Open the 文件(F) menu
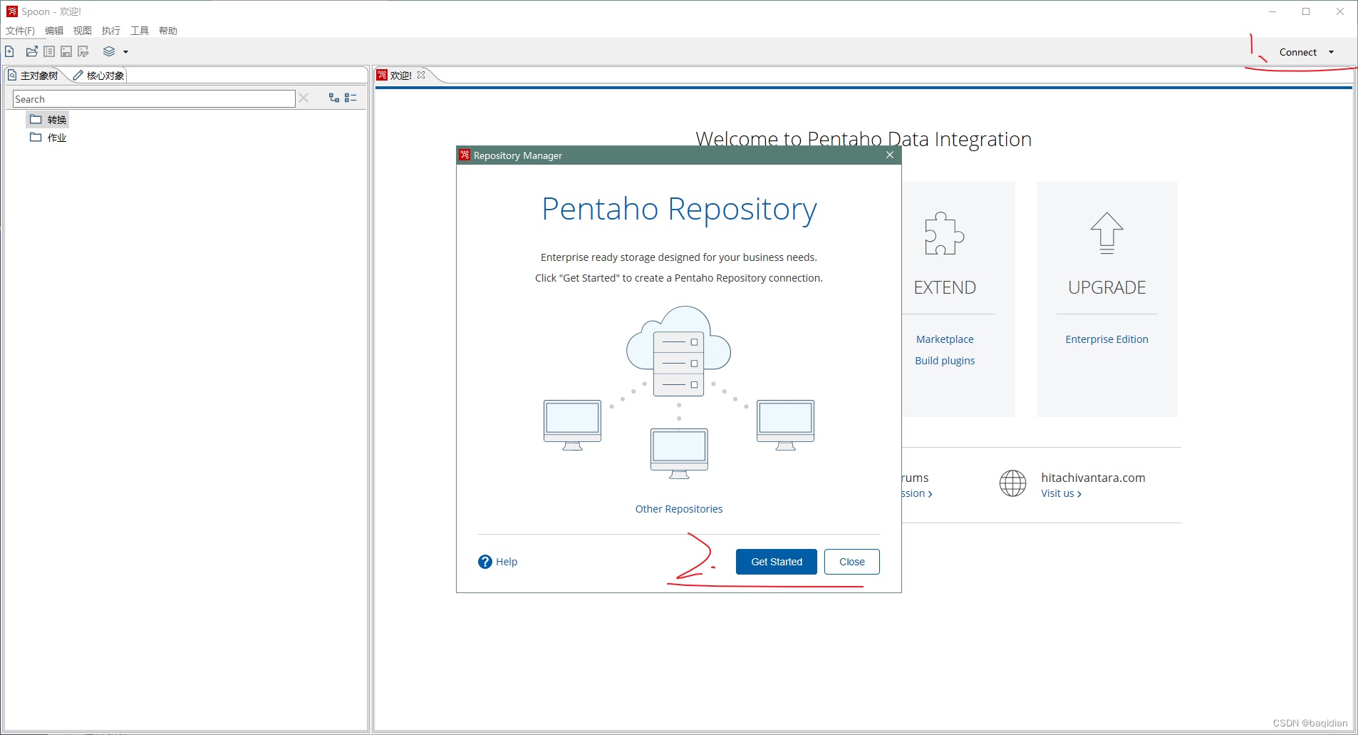 coord(20,31)
